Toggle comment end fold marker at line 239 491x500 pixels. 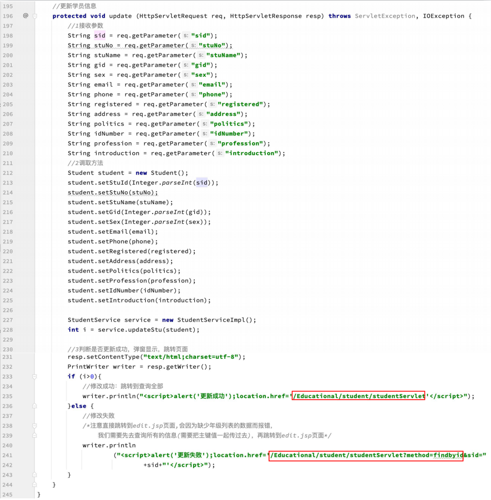(x=35, y=436)
